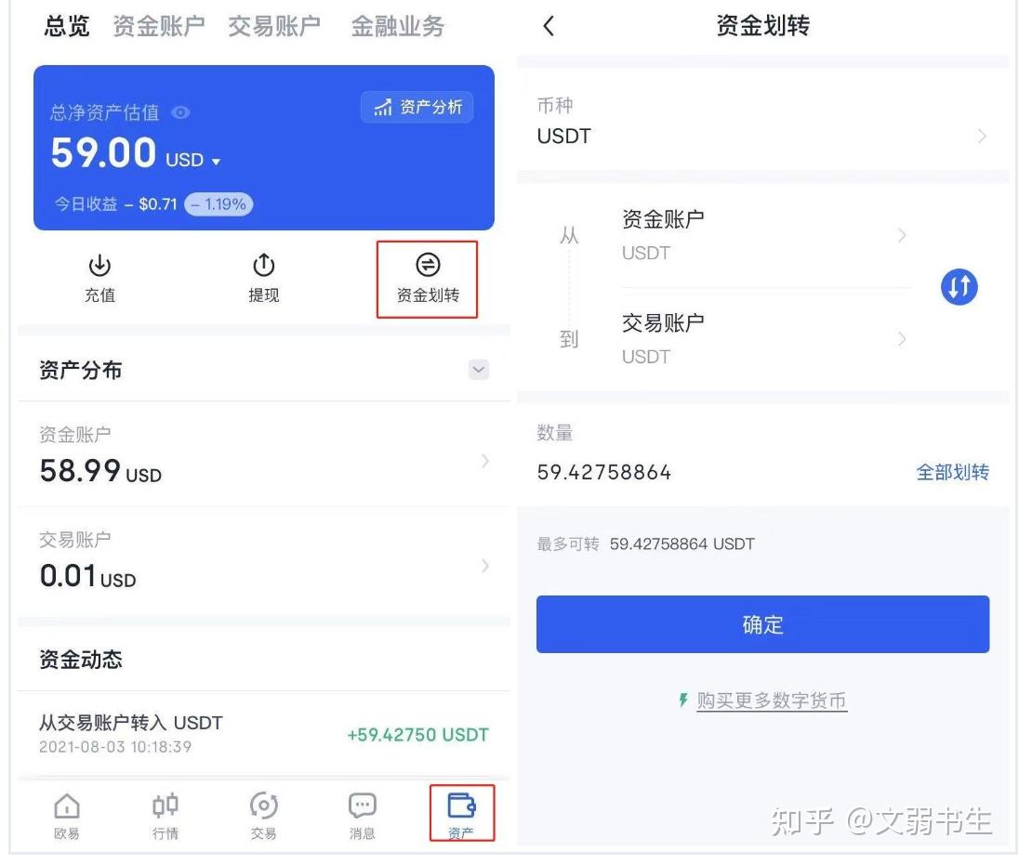The height and width of the screenshot is (864, 1019).
Task: Collapse the 资产分布 section
Action: (478, 369)
